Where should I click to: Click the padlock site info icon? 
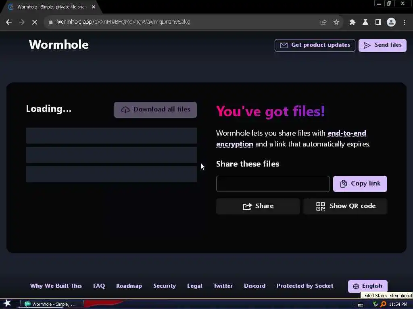click(x=51, y=22)
